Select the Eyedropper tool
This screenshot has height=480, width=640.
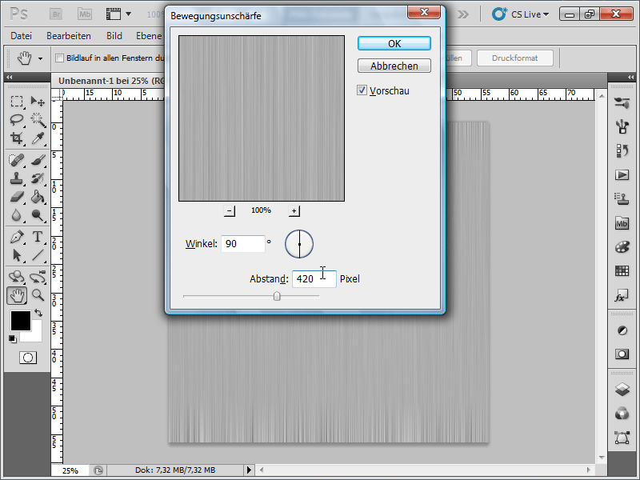coord(38,138)
